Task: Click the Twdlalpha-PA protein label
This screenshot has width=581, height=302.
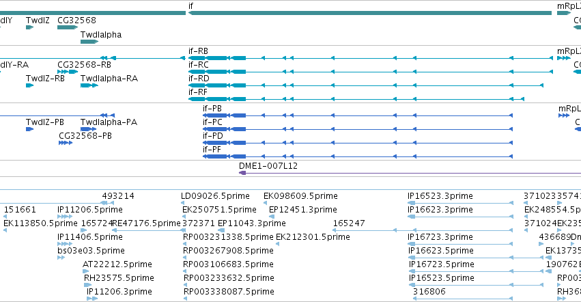Action: pos(109,122)
